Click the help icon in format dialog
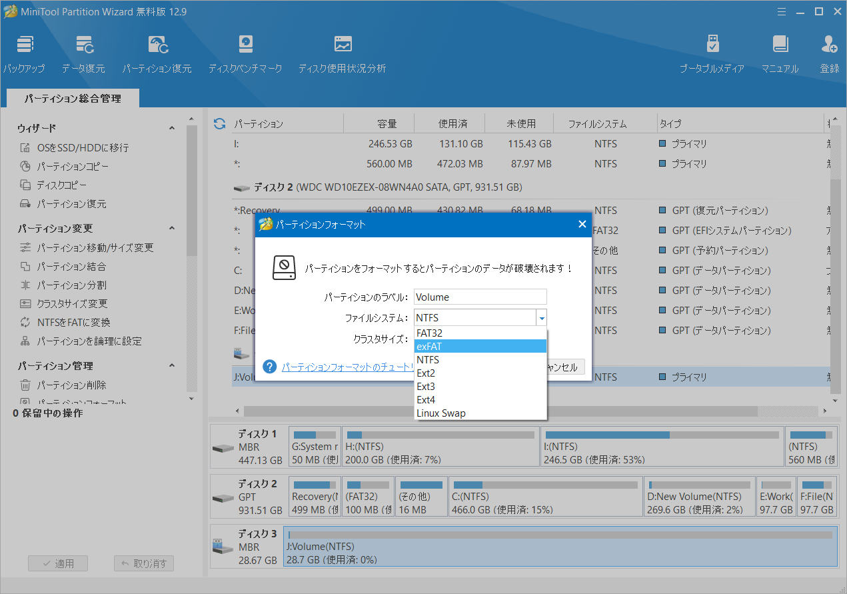Image resolution: width=847 pixels, height=594 pixels. click(270, 367)
